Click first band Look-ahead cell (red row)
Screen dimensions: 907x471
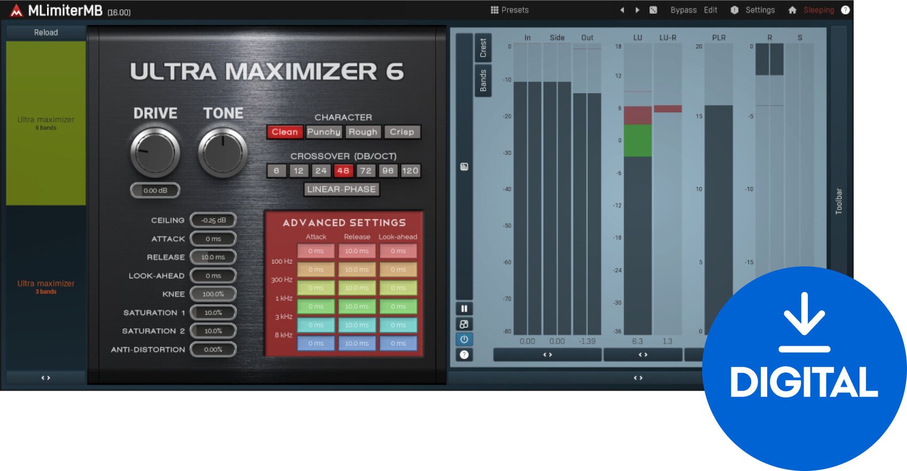(399, 251)
